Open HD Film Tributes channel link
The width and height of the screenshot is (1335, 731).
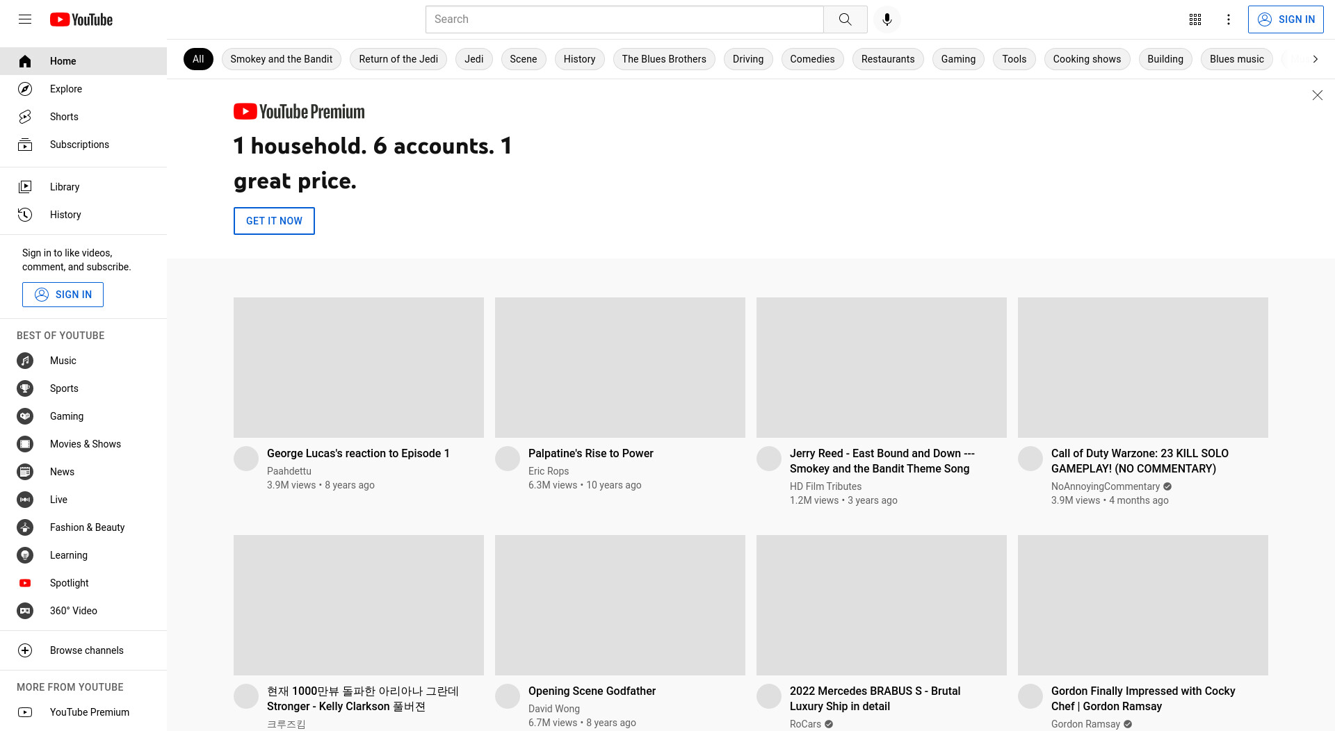click(825, 486)
